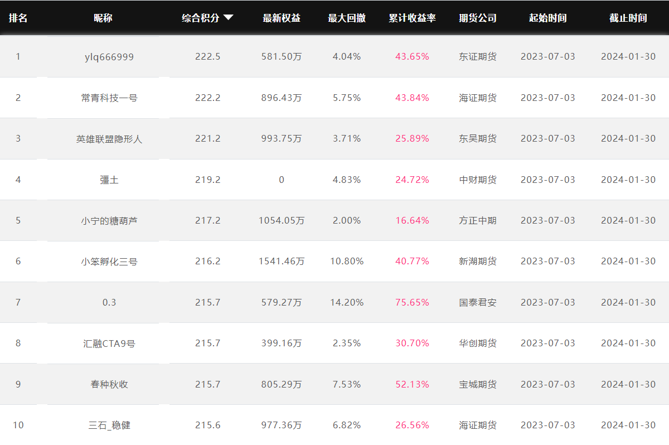The height and width of the screenshot is (445, 669).
Task: Select equity 977.36万 cell
Action: coord(282,425)
